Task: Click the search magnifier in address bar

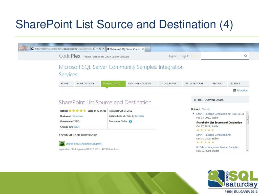Action: [94, 49]
